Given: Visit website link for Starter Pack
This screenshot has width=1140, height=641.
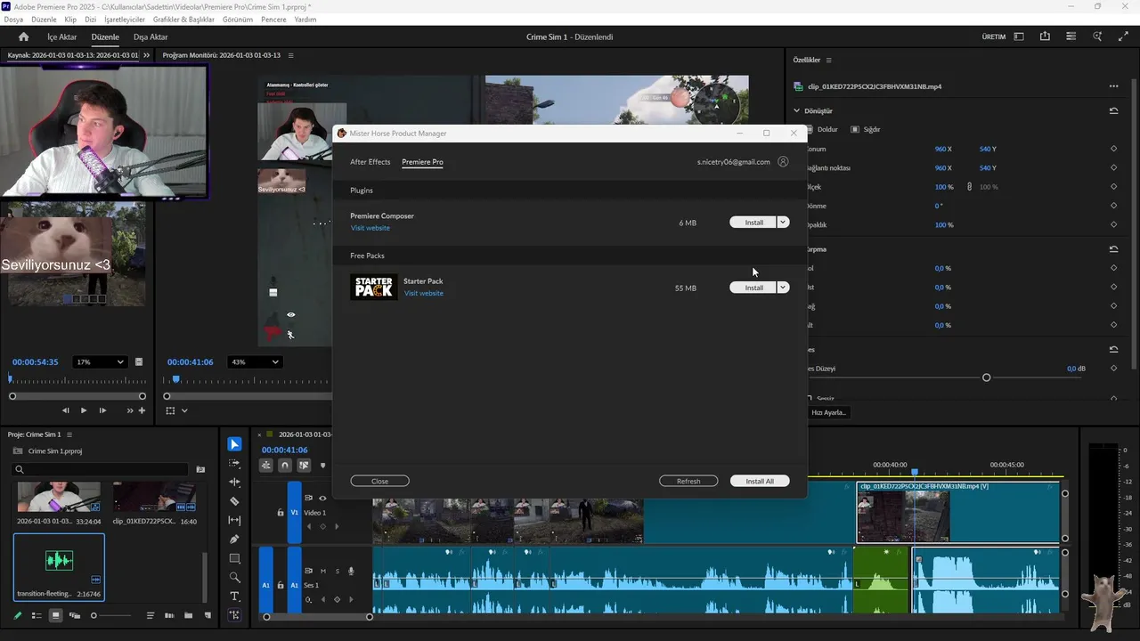Looking at the screenshot, I should coord(424,293).
